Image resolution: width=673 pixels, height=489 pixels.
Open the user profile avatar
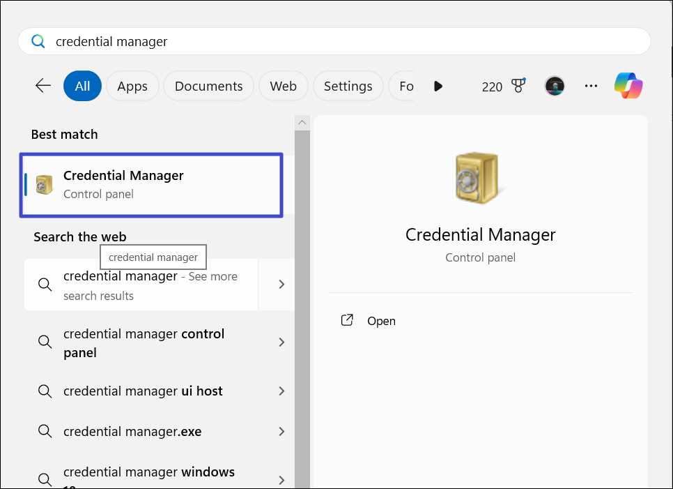[555, 86]
